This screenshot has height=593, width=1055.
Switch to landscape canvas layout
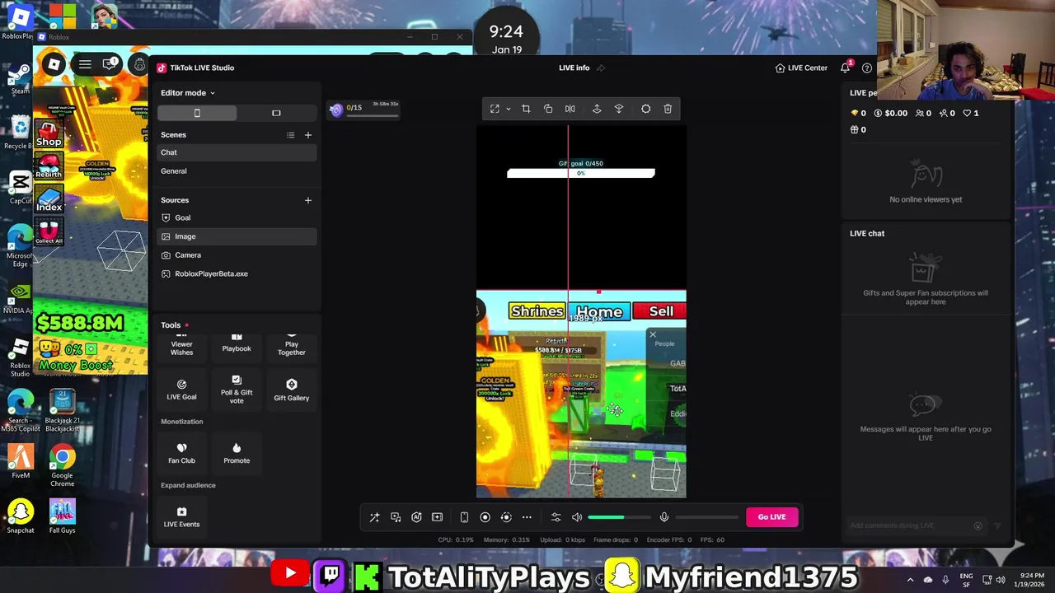[x=276, y=113]
